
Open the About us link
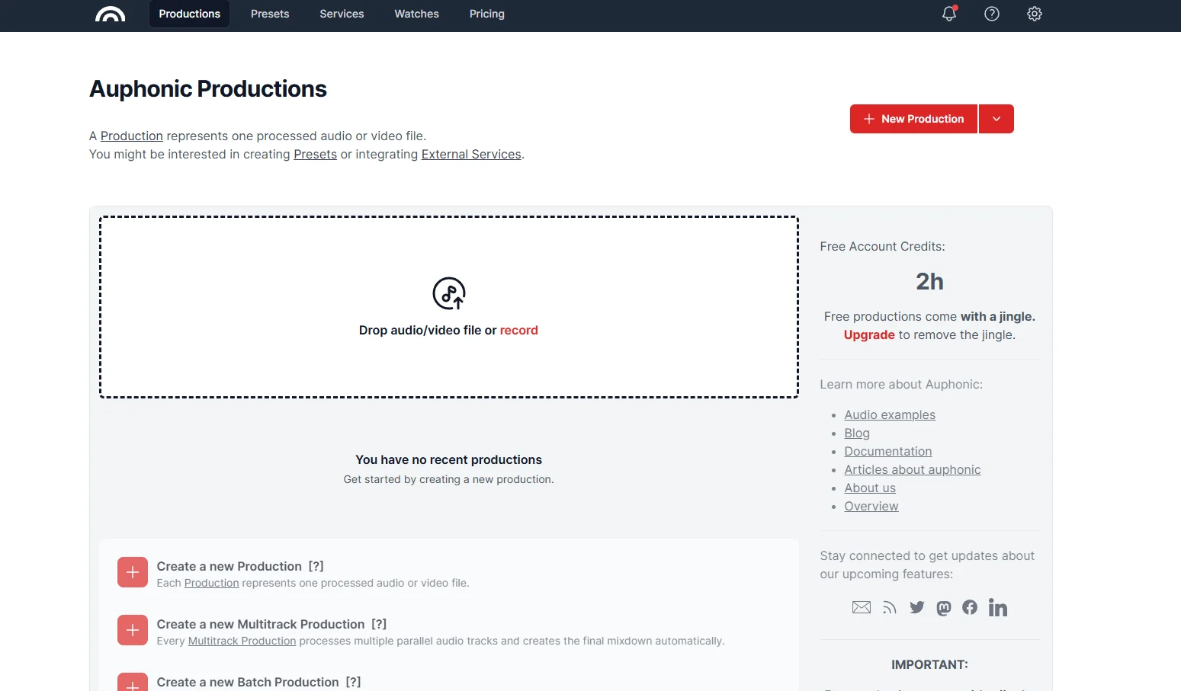click(870, 488)
